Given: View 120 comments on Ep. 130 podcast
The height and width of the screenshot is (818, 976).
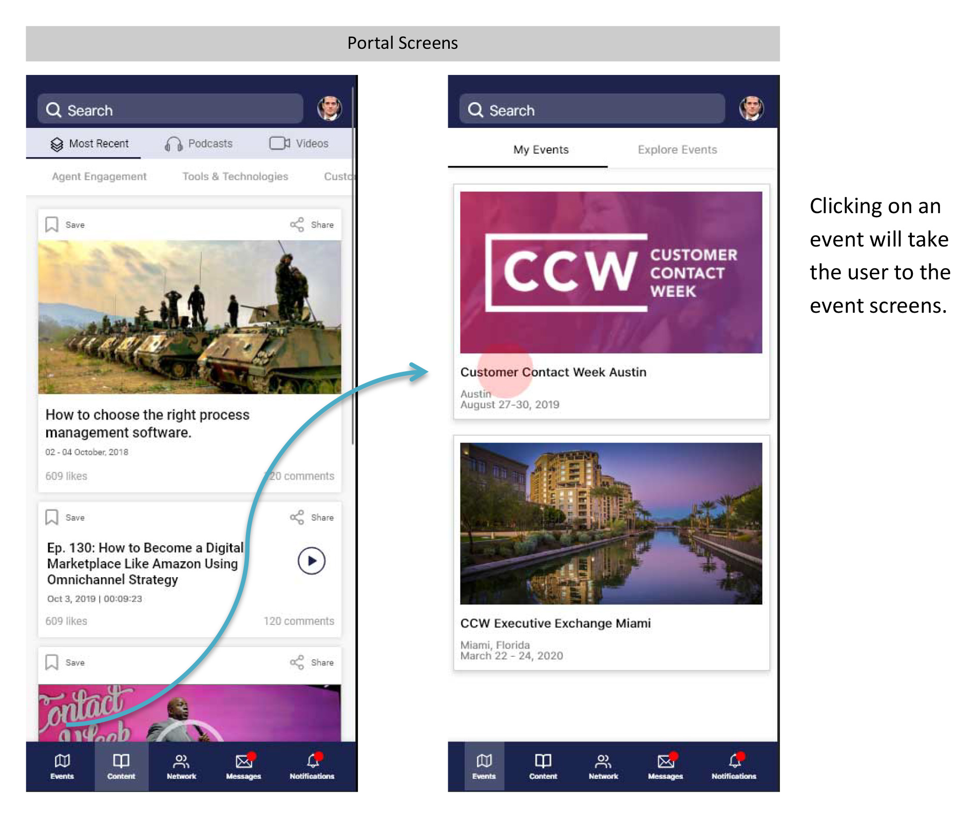Looking at the screenshot, I should (x=299, y=621).
